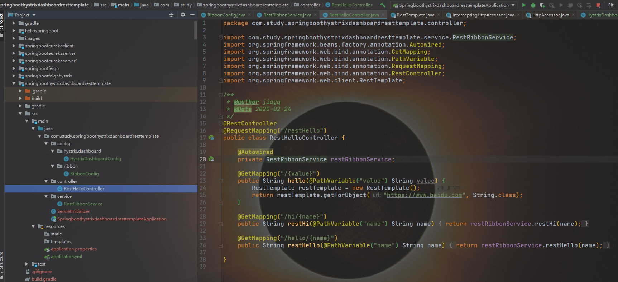Switch to the RestRibbonService.java tab

(x=287, y=15)
